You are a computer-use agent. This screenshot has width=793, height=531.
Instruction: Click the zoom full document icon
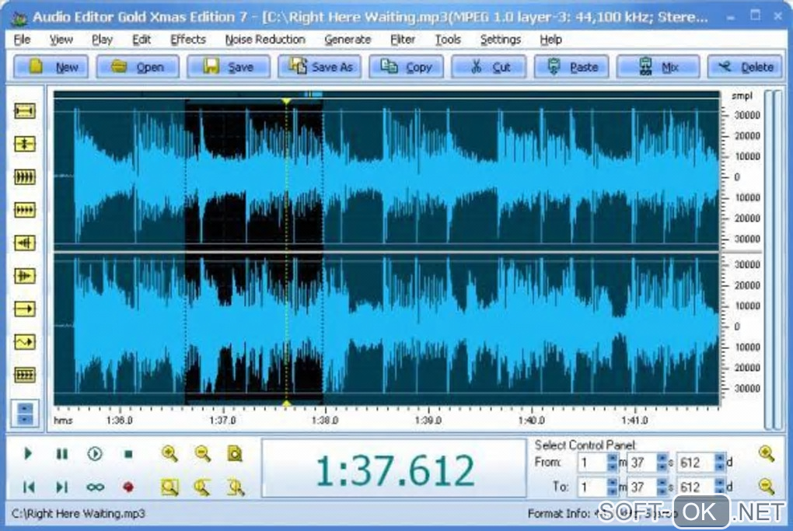tap(235, 453)
